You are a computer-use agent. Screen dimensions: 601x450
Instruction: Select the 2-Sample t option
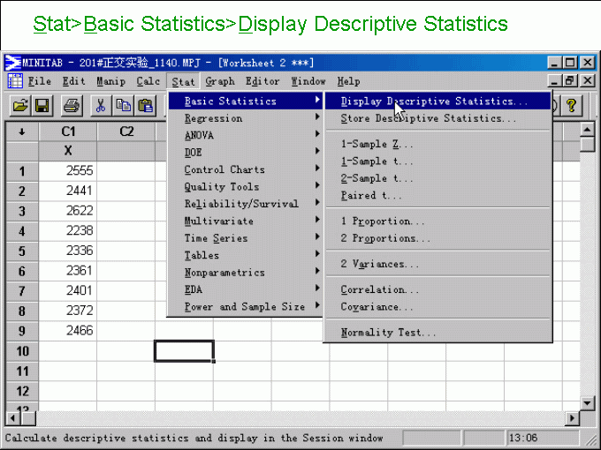coord(377,178)
